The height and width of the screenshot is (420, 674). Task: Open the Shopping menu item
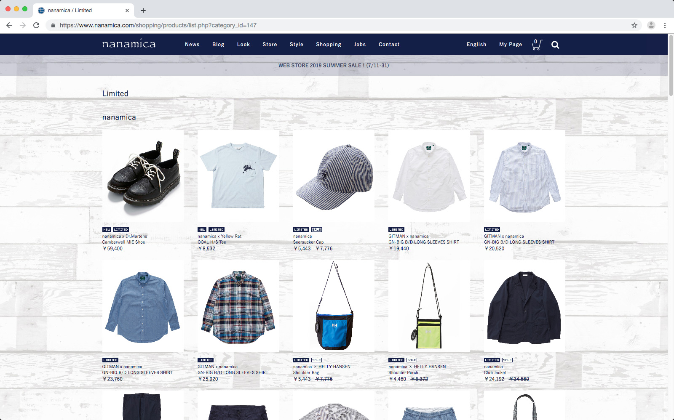pos(329,45)
